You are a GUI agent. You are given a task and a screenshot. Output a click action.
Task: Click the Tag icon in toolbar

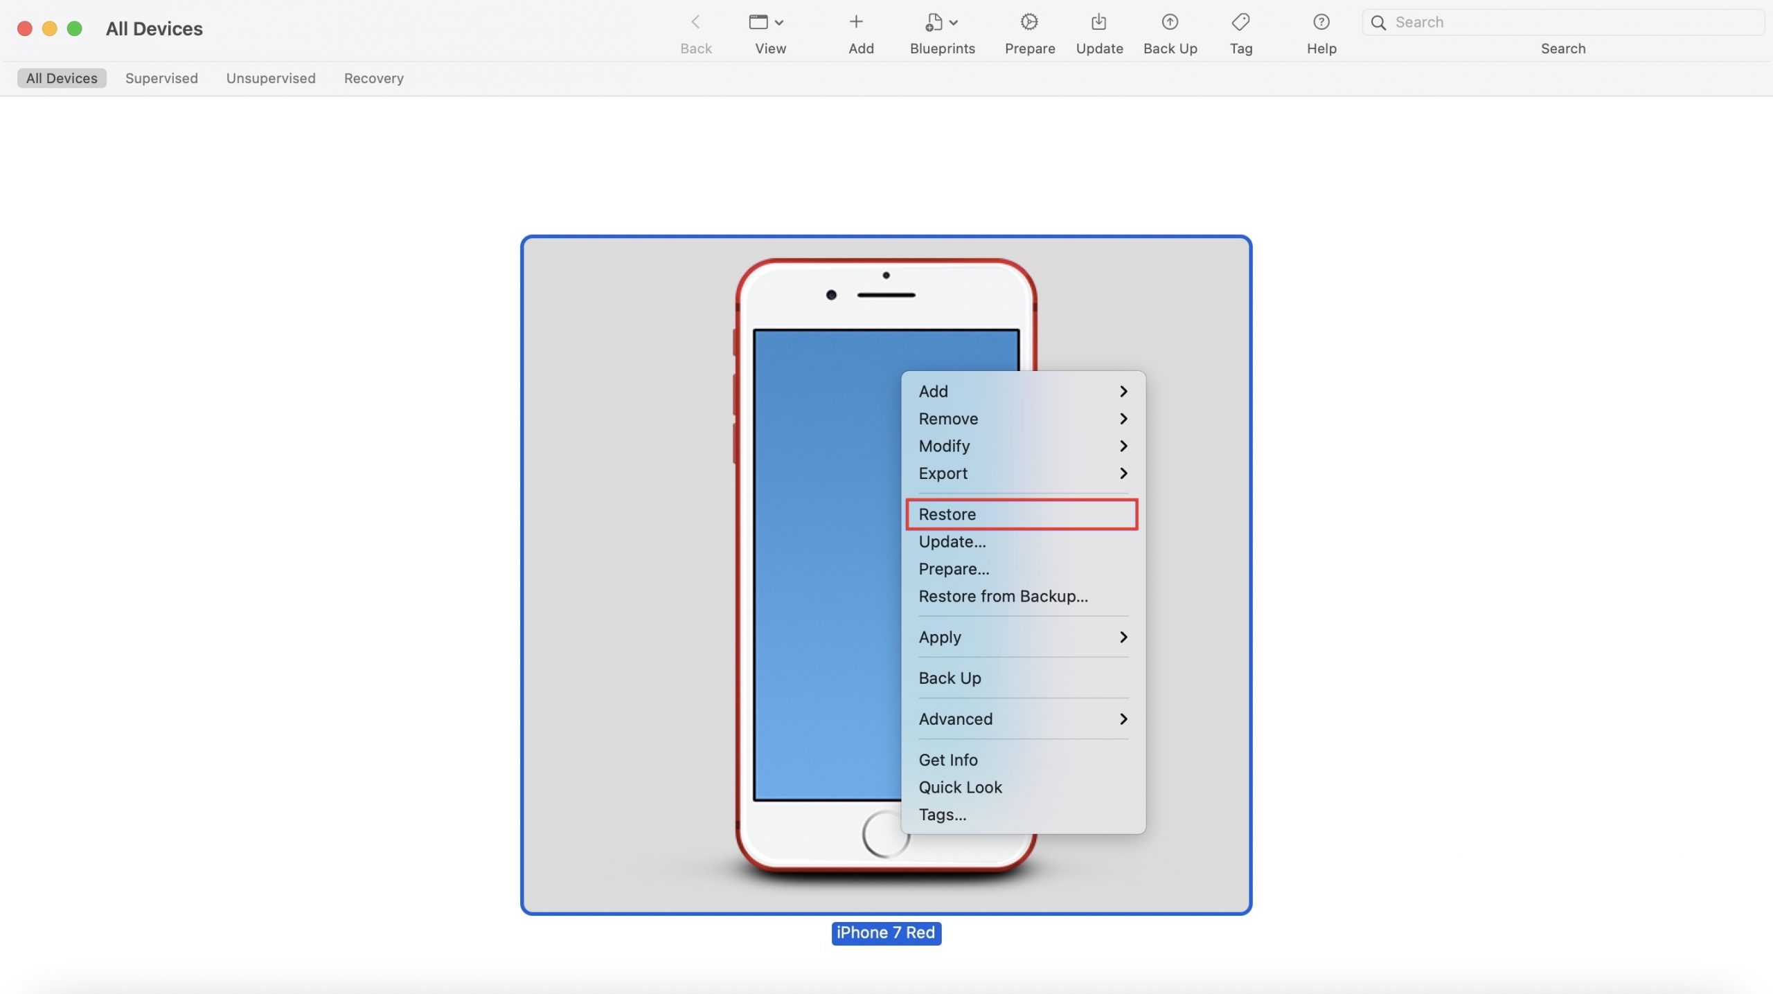click(1240, 22)
